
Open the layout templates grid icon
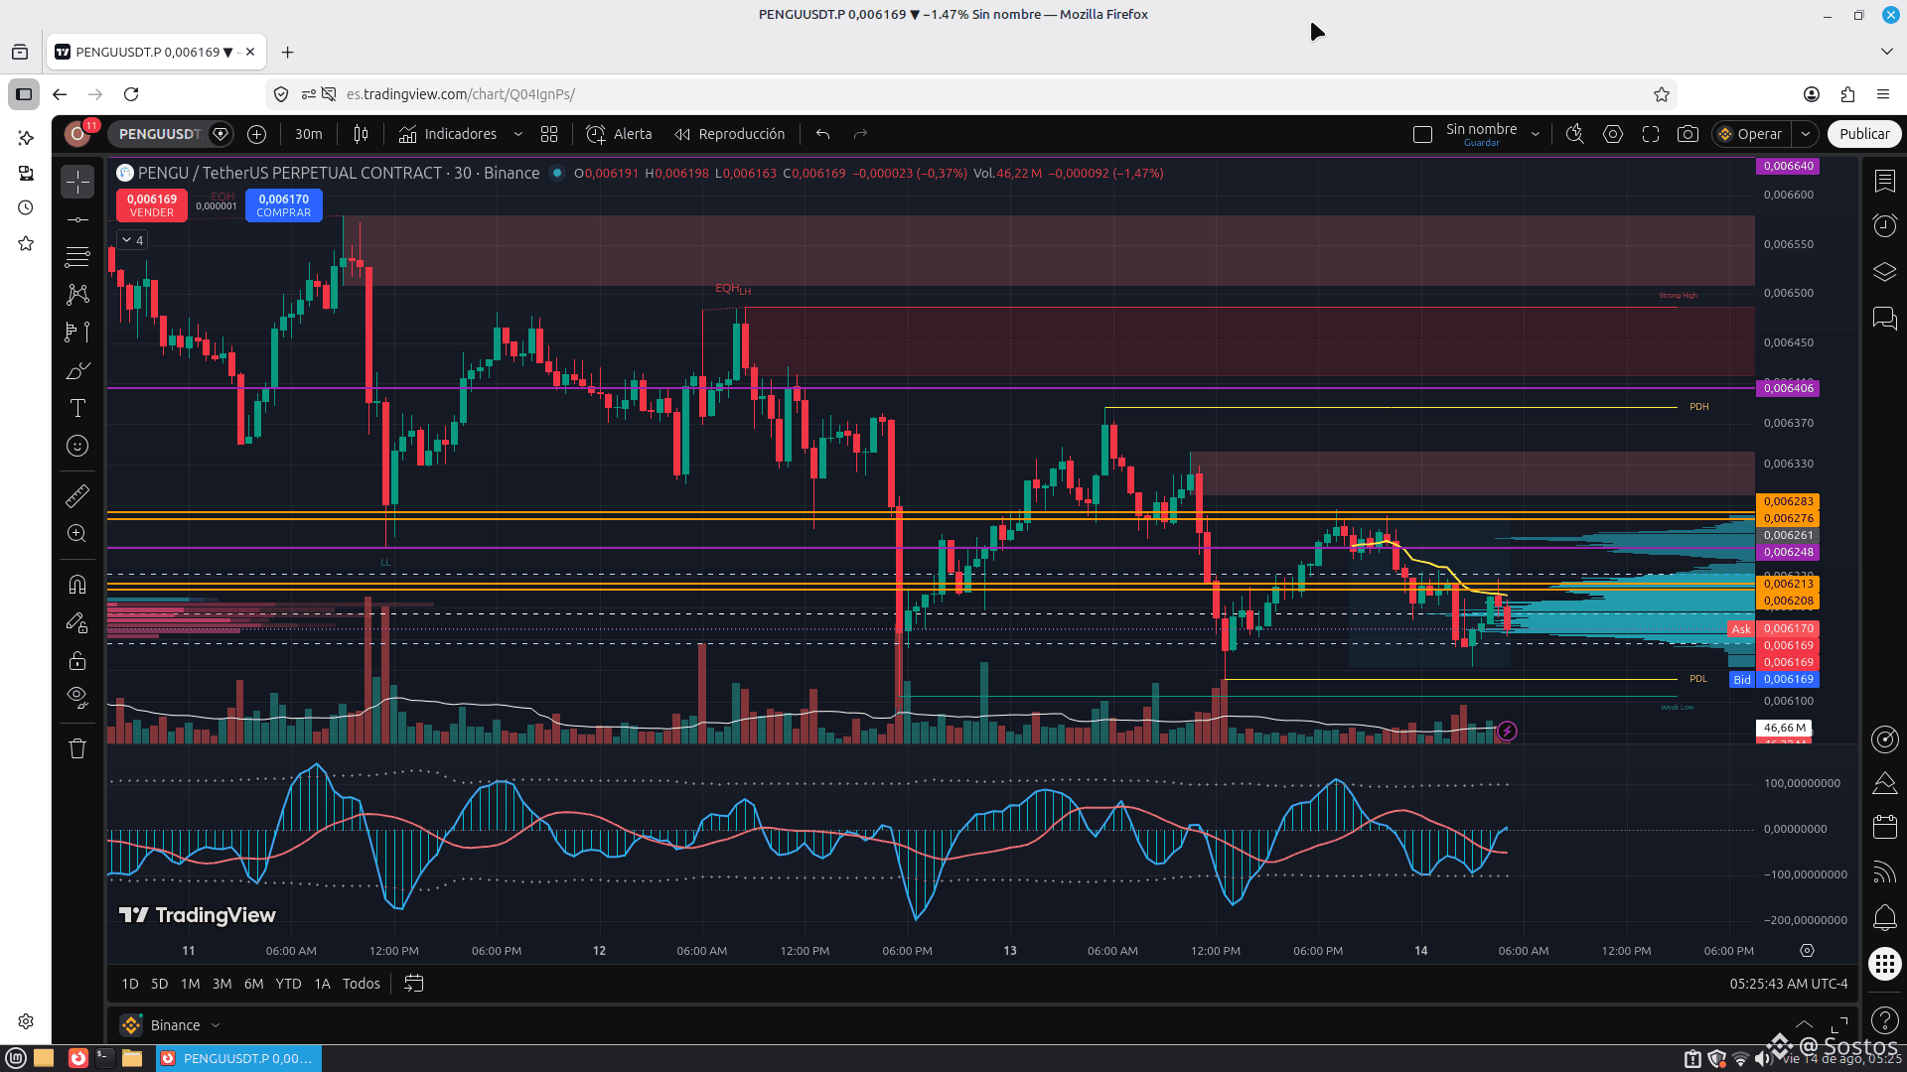[x=549, y=134]
